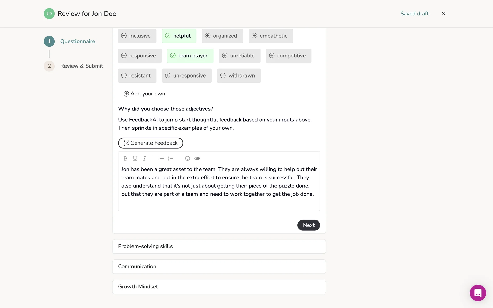
Task: Apply italic formatting in the editor
Action: 145,159
